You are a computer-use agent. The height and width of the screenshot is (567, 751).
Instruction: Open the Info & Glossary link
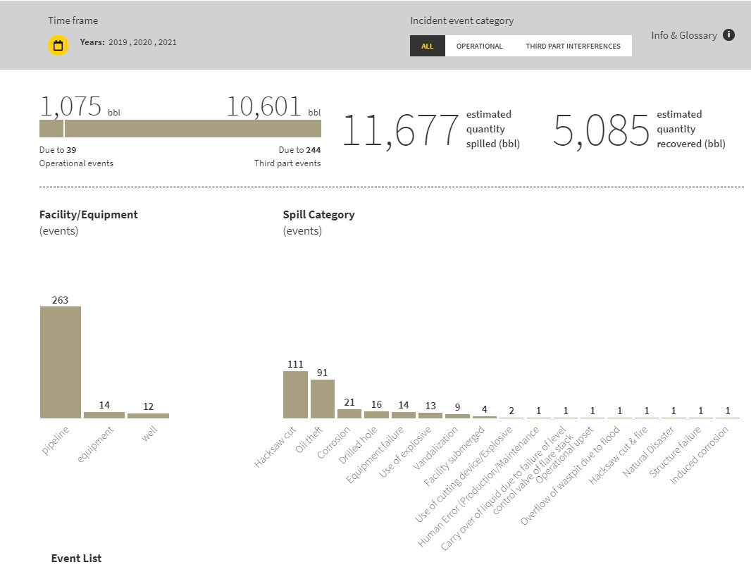[x=684, y=35]
